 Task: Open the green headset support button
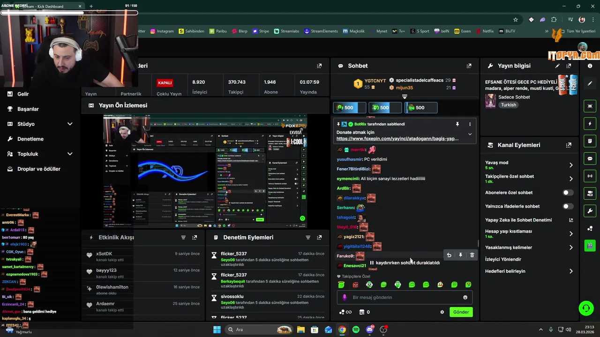tap(586, 308)
